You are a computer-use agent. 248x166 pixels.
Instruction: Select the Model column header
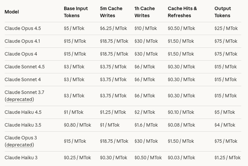tap(12, 12)
